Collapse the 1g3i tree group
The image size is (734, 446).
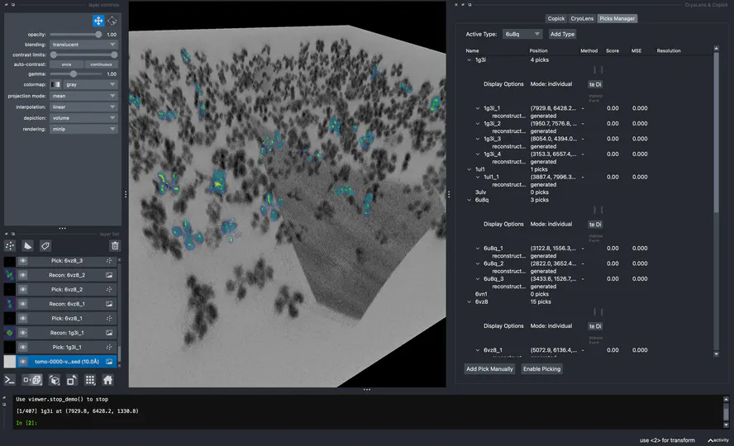point(470,60)
